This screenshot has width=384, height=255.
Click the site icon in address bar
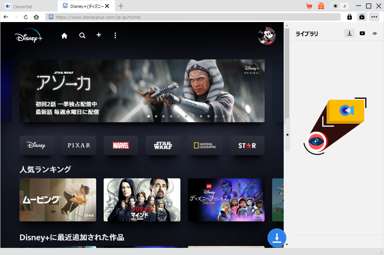tap(51, 17)
